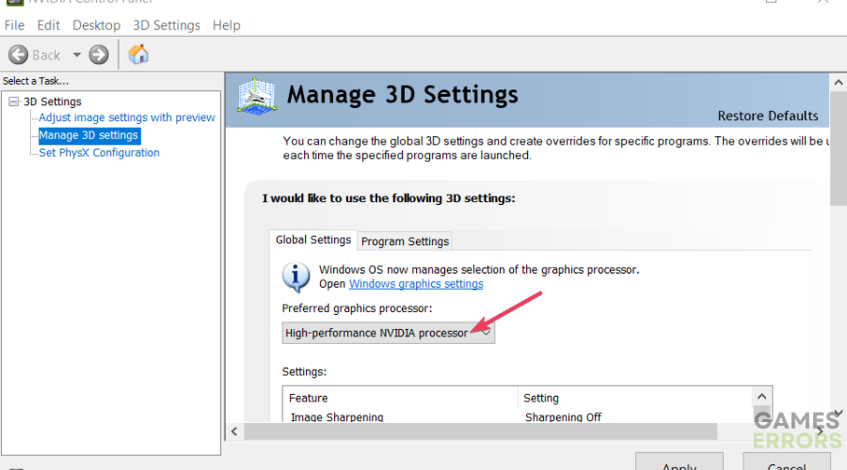Click the Forward arrow icon

click(99, 55)
